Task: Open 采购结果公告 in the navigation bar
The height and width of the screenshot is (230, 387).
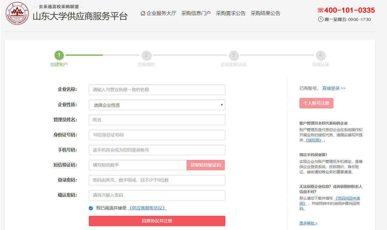Action: coord(265,13)
